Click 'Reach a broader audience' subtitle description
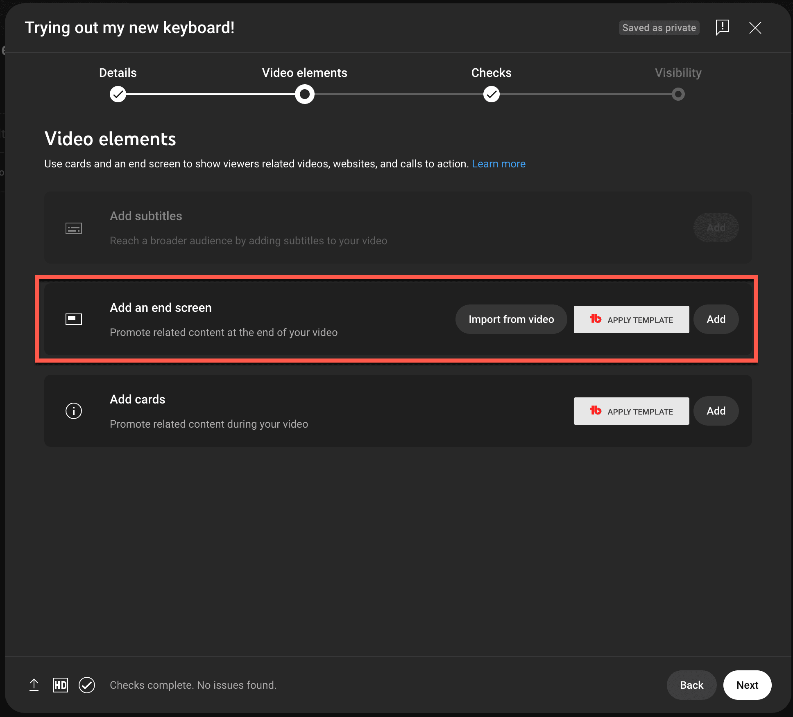Viewport: 793px width, 717px height. (x=249, y=241)
